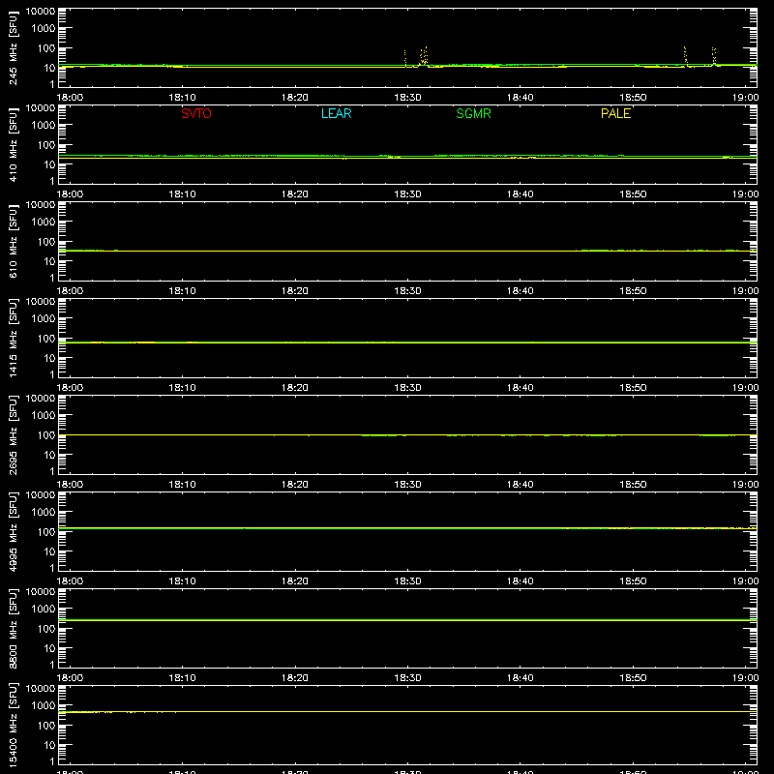
Task: Click the 100 tick label on 610 MHz axis
Action: [x=46, y=242]
